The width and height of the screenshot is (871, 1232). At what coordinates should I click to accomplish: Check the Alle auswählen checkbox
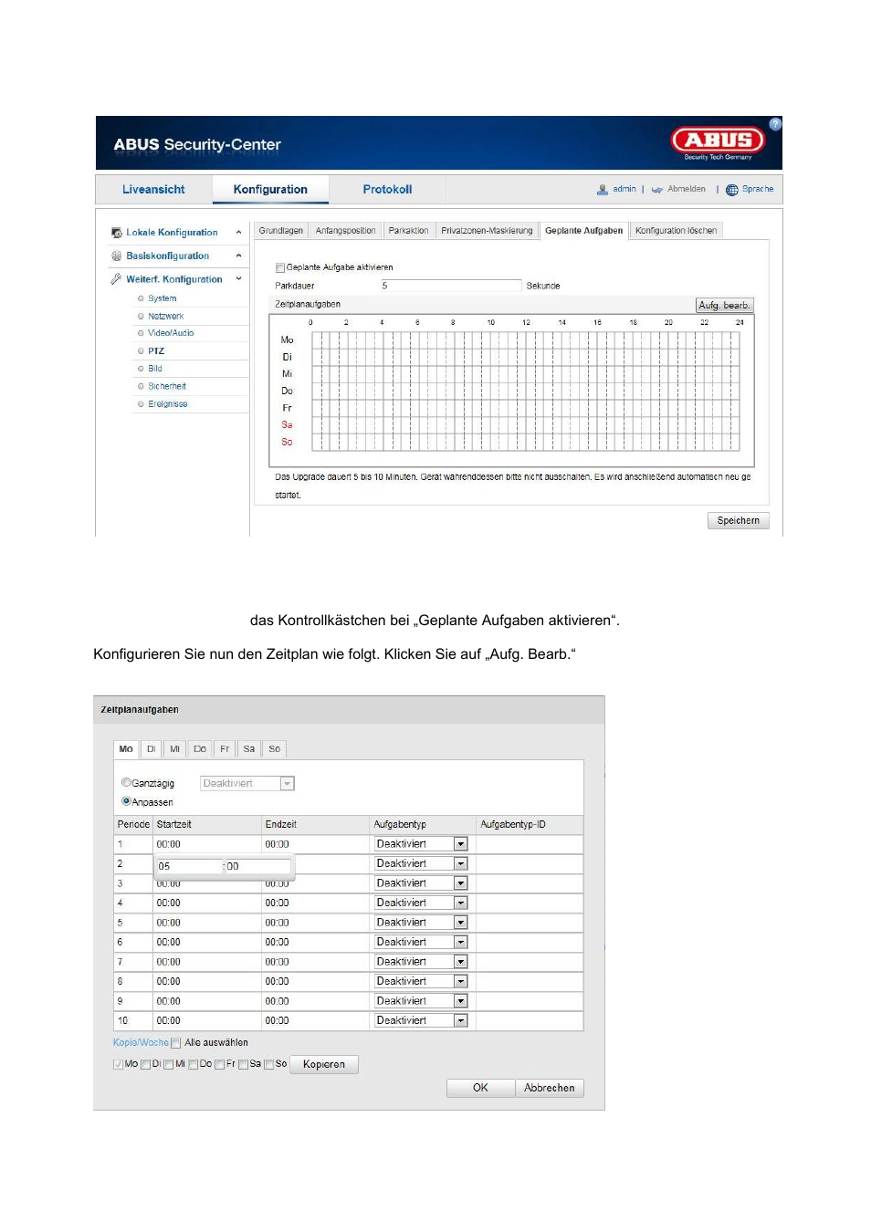click(x=176, y=1043)
